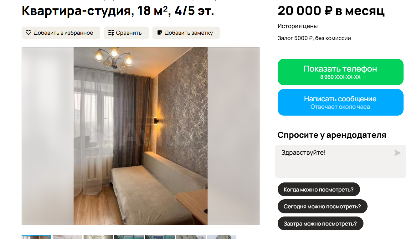Open the main apartment photo

click(x=141, y=136)
